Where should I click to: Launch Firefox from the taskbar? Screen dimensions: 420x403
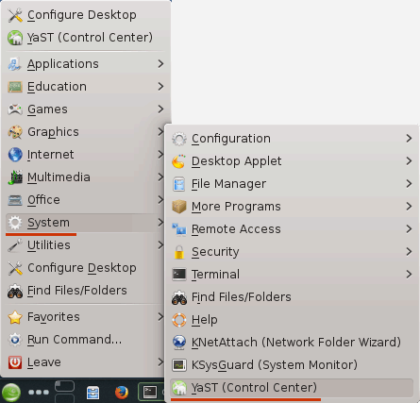click(122, 393)
